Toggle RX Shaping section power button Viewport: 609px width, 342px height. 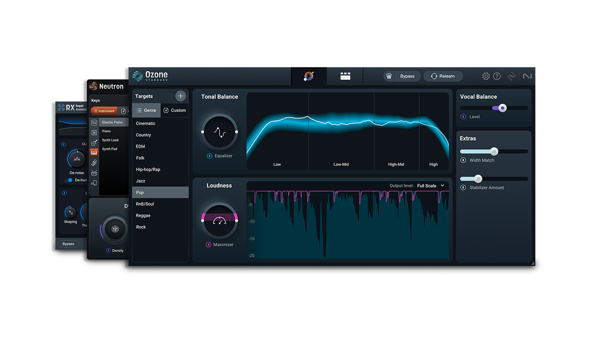pos(64,193)
